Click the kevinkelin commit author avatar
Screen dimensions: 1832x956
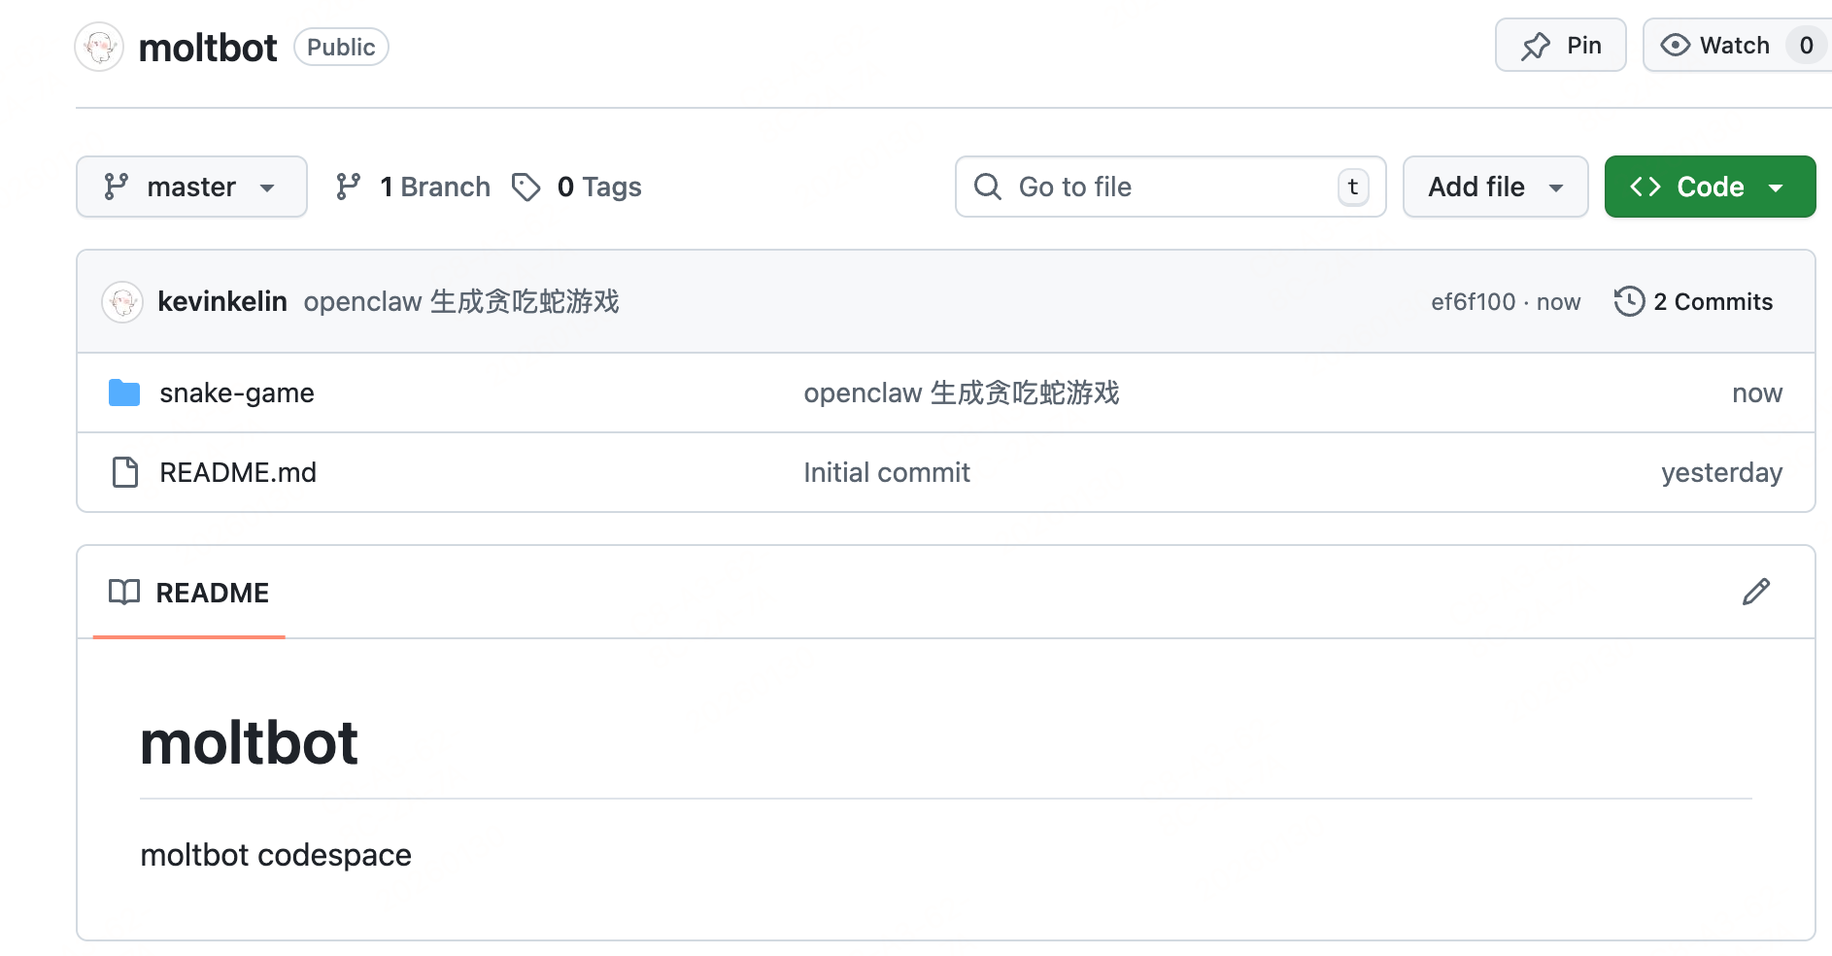click(x=122, y=302)
